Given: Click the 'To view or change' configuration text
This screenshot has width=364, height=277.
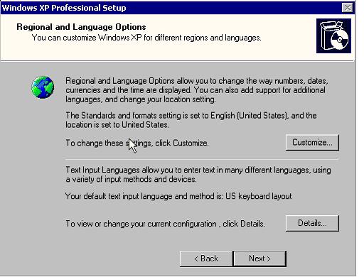Looking at the screenshot, I should 165,224.
